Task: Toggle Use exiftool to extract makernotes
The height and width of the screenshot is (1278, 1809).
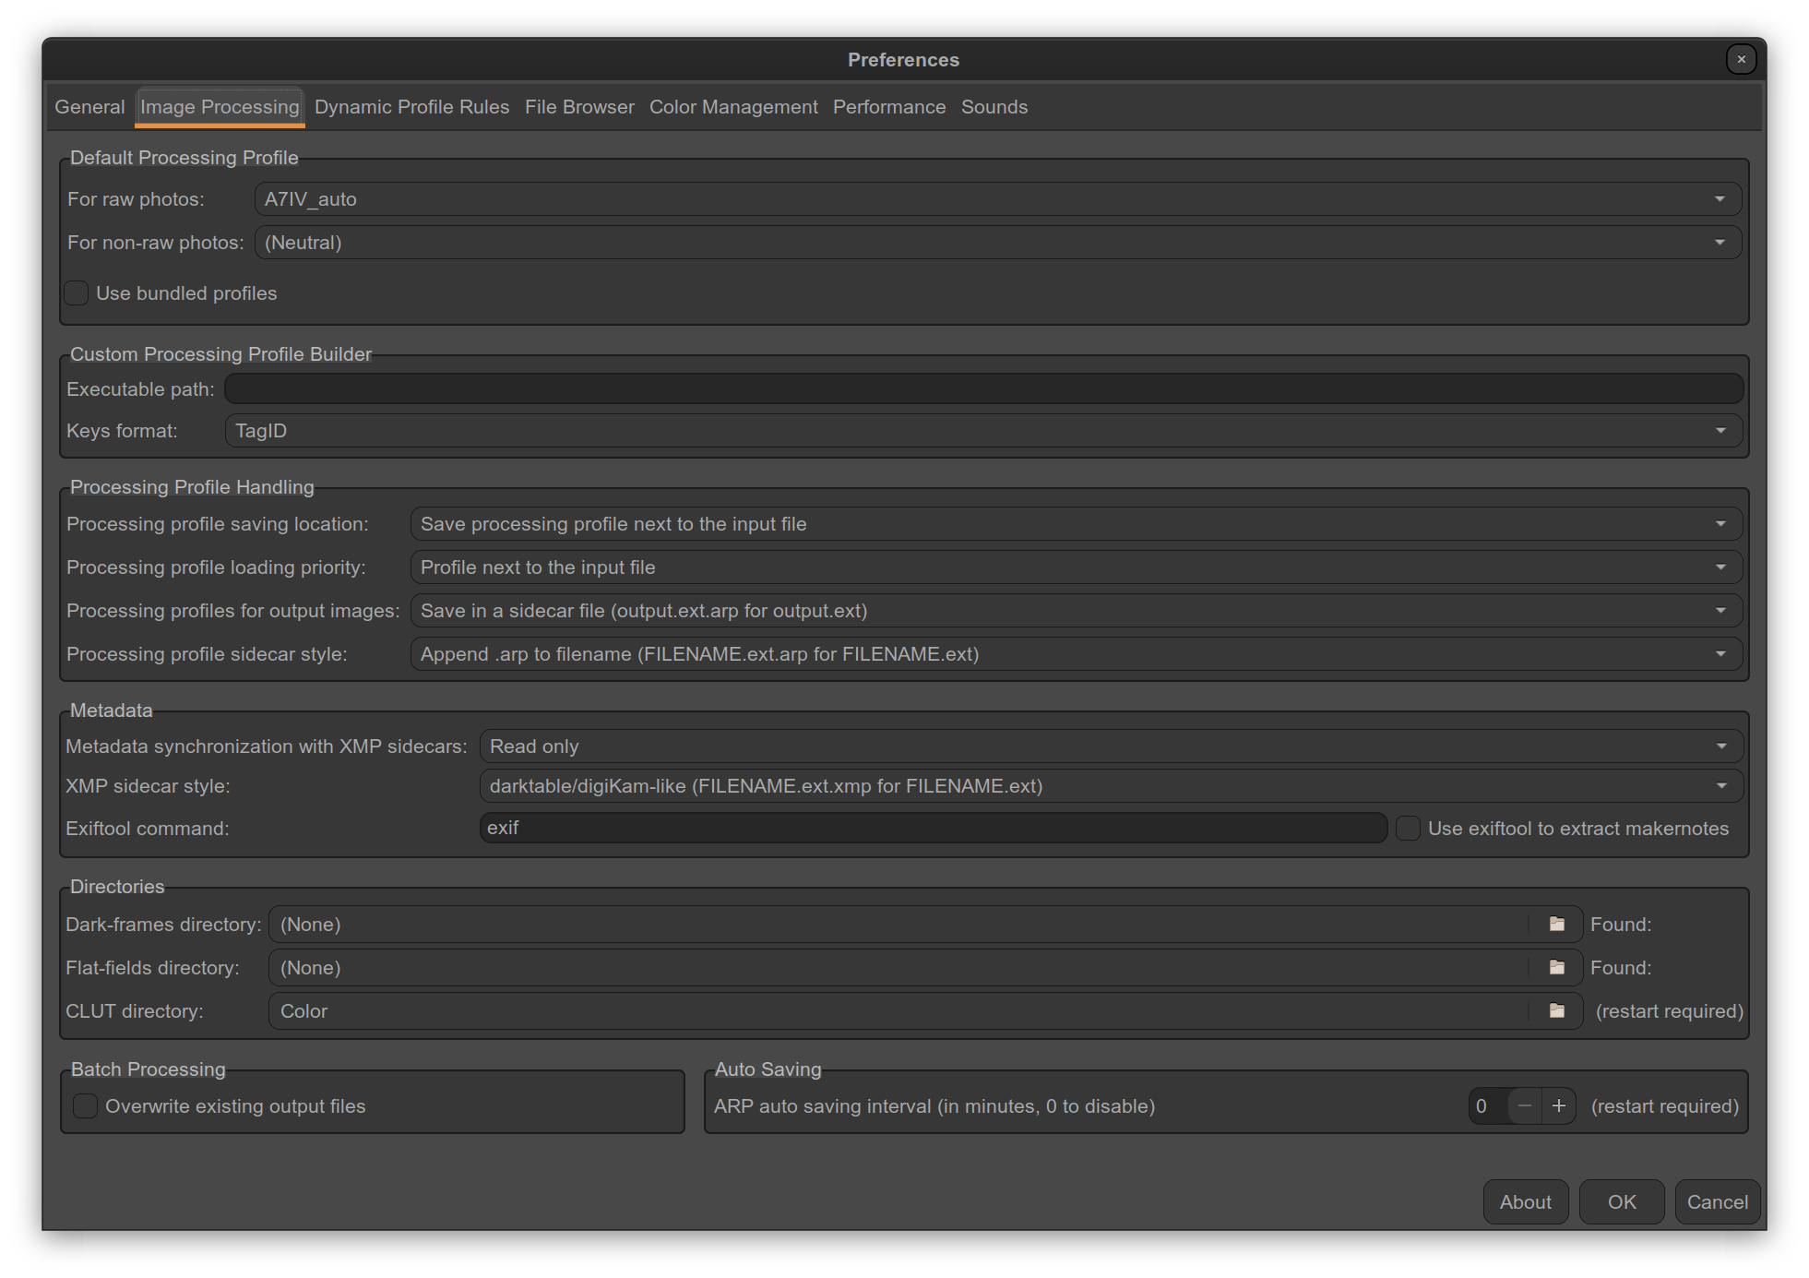Action: point(1408,828)
